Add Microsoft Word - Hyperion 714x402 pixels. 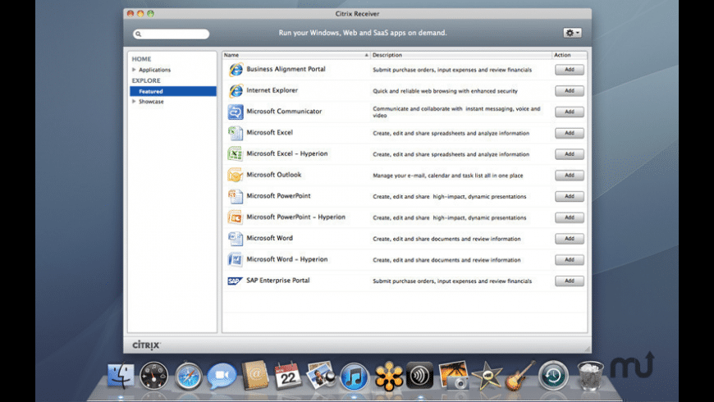click(x=570, y=259)
